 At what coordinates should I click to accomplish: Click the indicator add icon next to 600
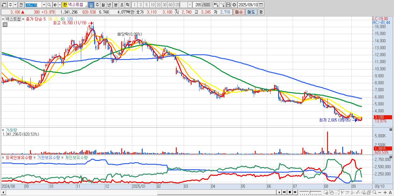(216, 5)
